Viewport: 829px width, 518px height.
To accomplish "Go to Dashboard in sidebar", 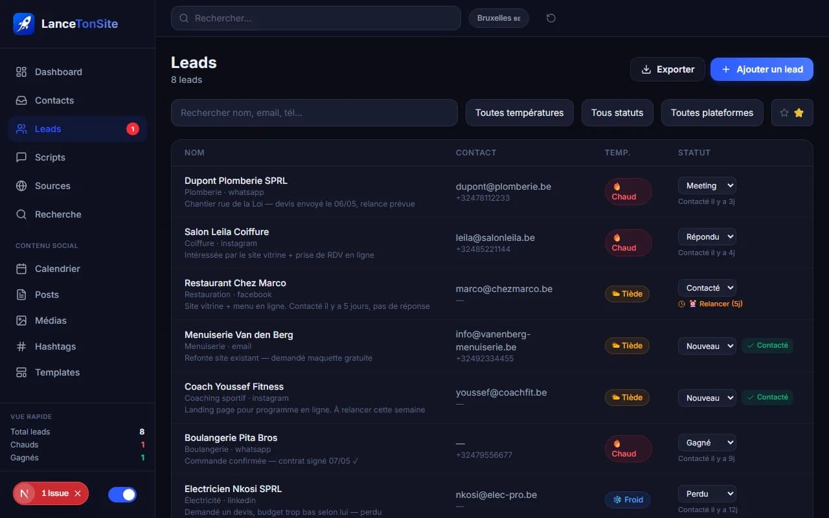I will (78, 72).
